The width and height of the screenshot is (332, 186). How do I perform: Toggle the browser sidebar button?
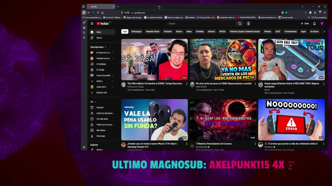coord(84,12)
